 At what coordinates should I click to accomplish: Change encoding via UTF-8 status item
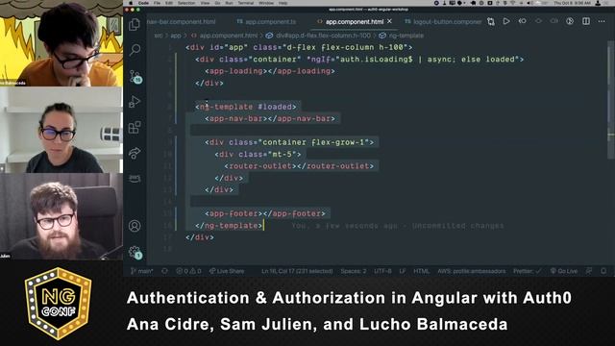(x=382, y=271)
